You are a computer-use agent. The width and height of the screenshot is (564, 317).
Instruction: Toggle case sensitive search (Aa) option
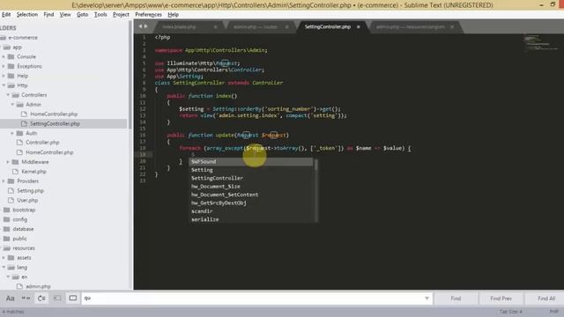pos(10,298)
